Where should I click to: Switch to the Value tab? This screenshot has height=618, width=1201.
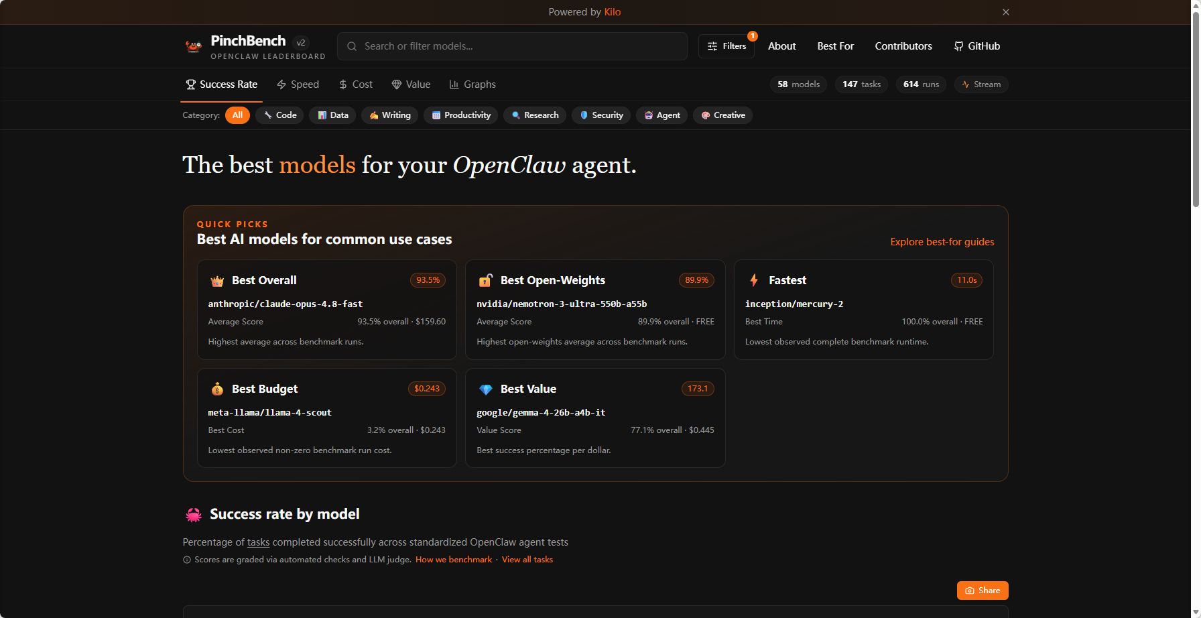(411, 84)
